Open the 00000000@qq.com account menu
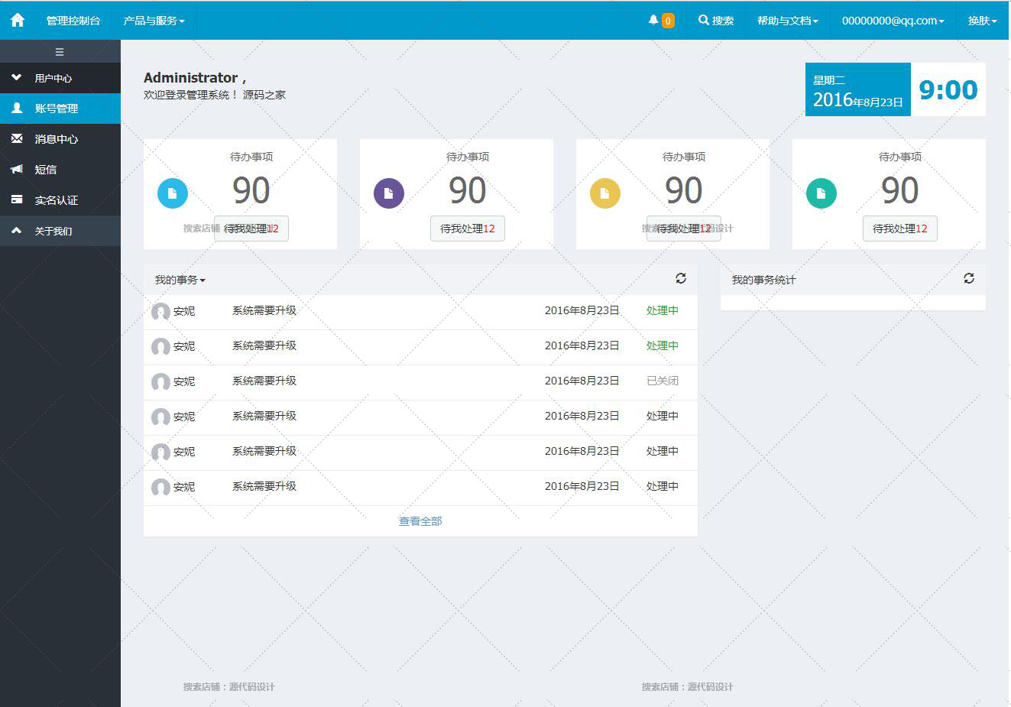The image size is (1011, 707). tap(893, 21)
